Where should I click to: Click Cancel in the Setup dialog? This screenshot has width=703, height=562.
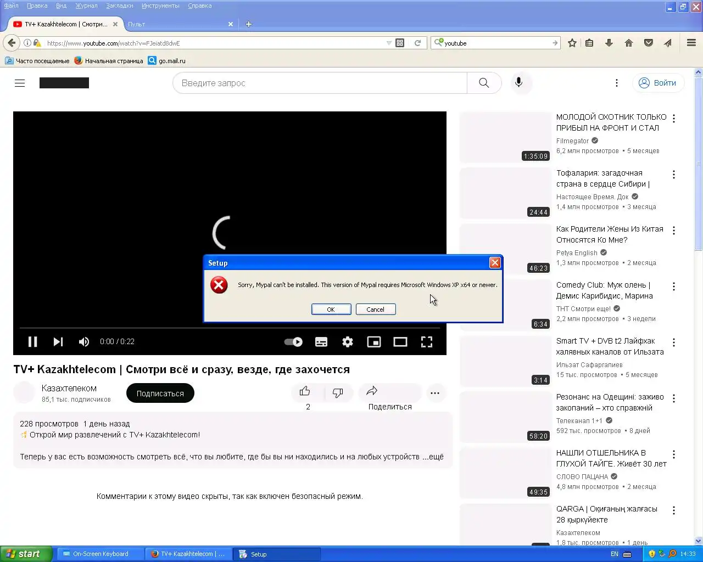click(376, 310)
